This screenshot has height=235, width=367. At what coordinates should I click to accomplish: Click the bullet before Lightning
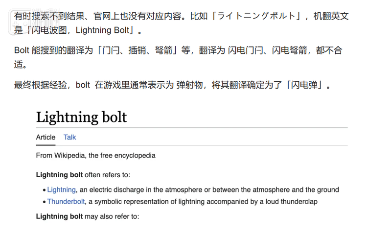pyautogui.click(x=44, y=190)
